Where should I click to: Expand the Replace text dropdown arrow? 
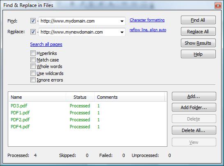coord(122,32)
